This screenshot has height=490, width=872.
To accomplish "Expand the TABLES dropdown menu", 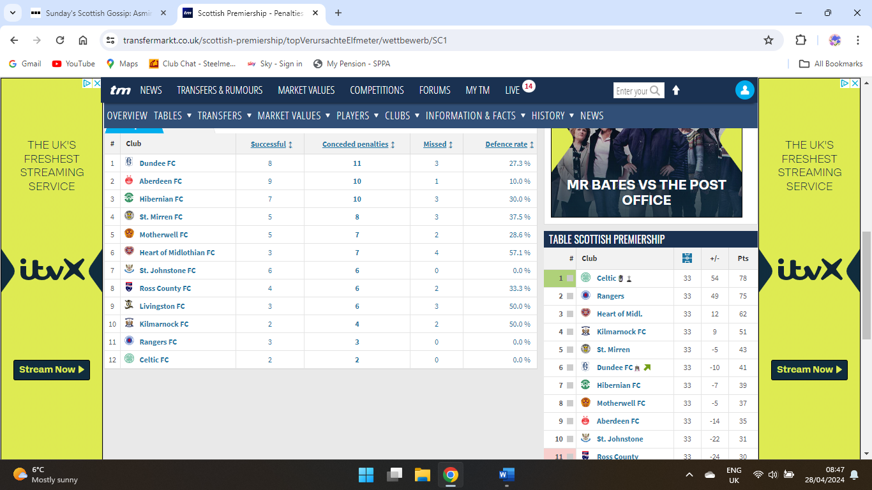I will [172, 115].
